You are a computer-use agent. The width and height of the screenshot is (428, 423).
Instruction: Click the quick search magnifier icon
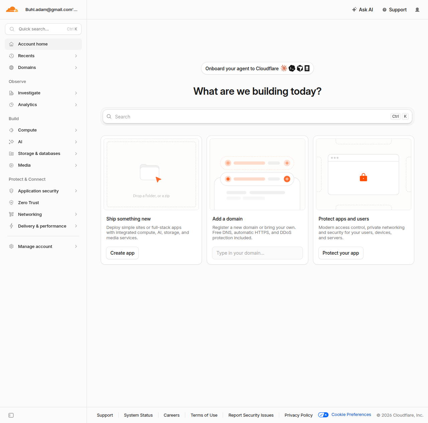(12, 29)
